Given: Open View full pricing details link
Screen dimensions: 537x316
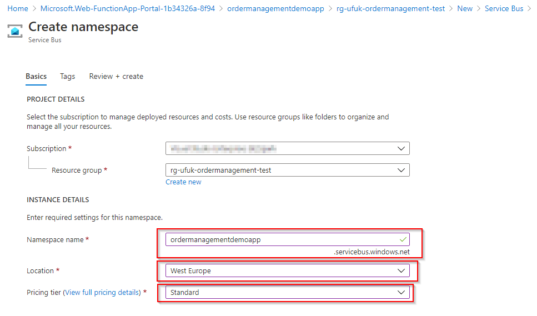Looking at the screenshot, I should coord(102,292).
